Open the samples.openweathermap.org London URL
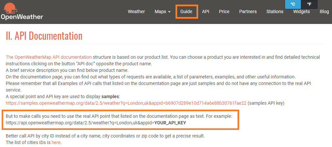Screen dimensions: 332x147 (x=126, y=103)
